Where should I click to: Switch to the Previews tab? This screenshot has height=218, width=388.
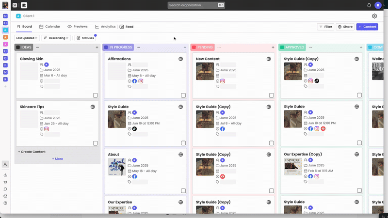(x=78, y=27)
